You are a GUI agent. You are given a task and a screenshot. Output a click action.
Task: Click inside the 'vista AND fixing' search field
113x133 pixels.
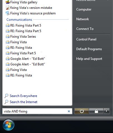pyautogui.click(x=35, y=111)
